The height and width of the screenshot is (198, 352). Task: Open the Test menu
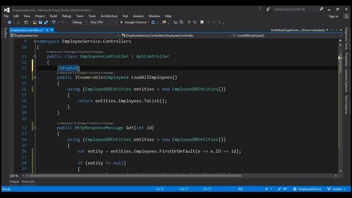pyautogui.click(x=125, y=16)
